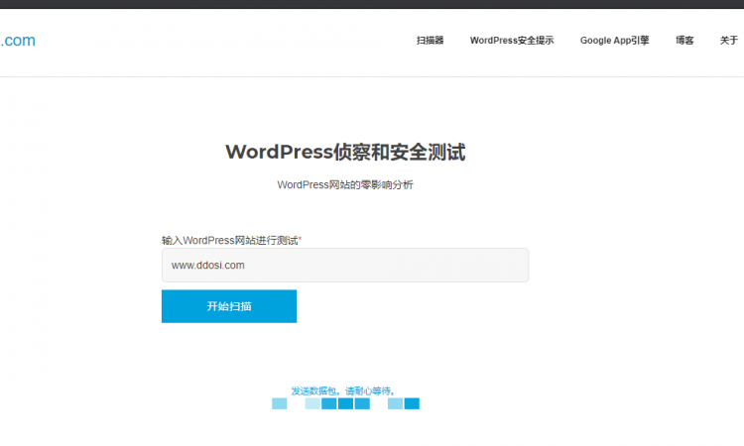Viewport: 744px width, 446px height.
Task: Click the 发送数据包。请耐心等待。 status message
Action: click(x=343, y=391)
